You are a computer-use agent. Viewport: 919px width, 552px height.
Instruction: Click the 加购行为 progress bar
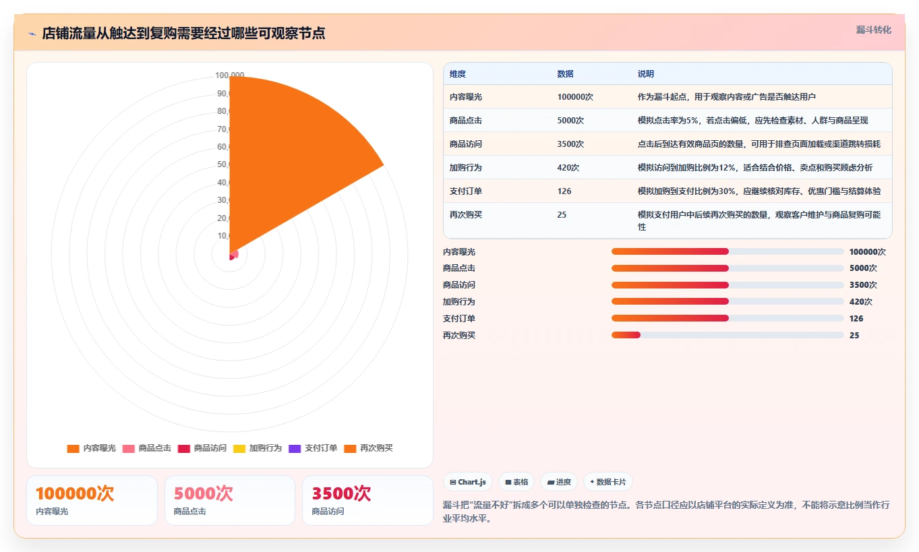728,301
